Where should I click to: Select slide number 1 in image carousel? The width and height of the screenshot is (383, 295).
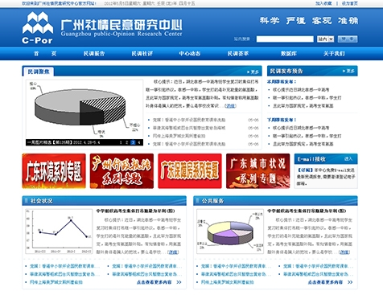[121, 142]
